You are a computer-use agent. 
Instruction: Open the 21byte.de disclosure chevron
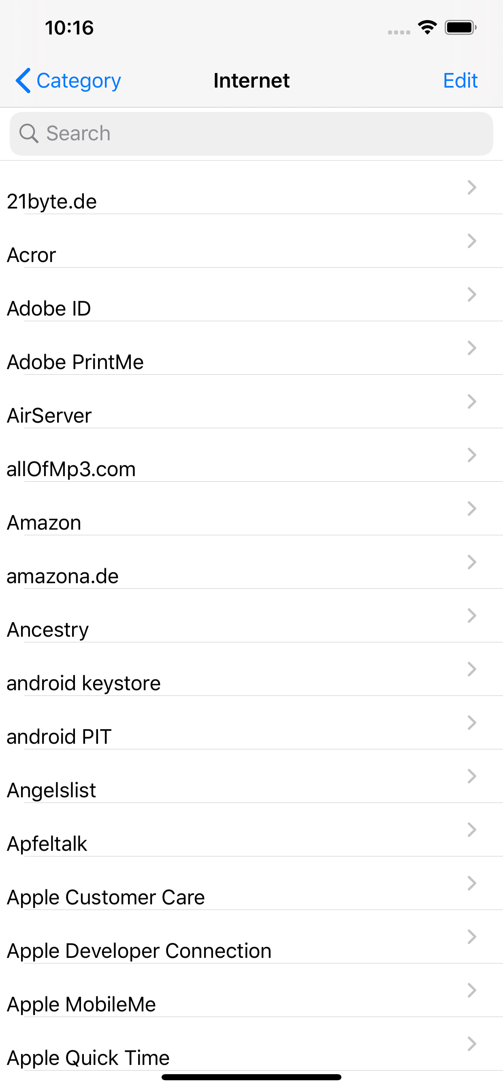tap(472, 187)
